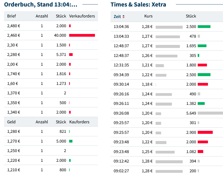Screen dimensions: 223x173
Task: Select the 1,280 € bid price
Action: pos(14,132)
